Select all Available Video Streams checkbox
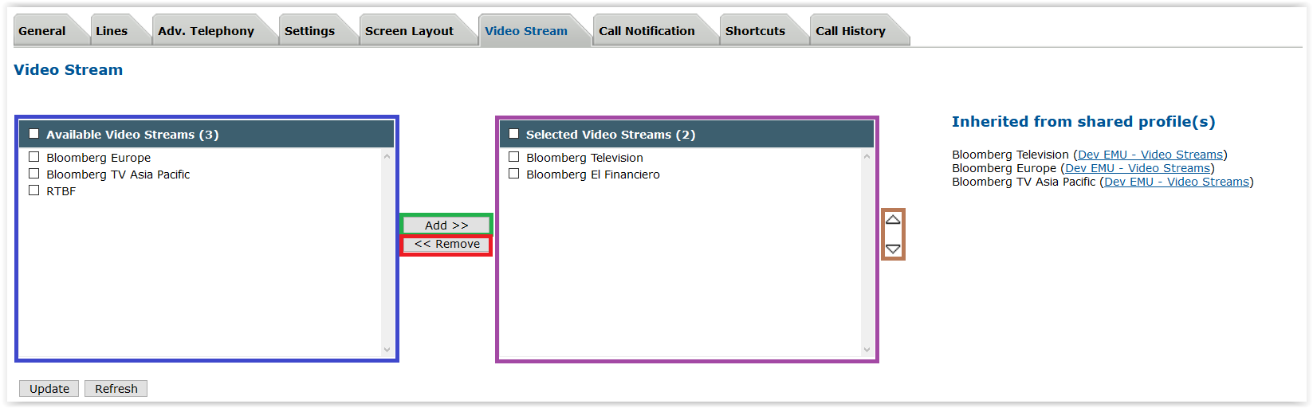The height and width of the screenshot is (408, 1313). point(34,134)
